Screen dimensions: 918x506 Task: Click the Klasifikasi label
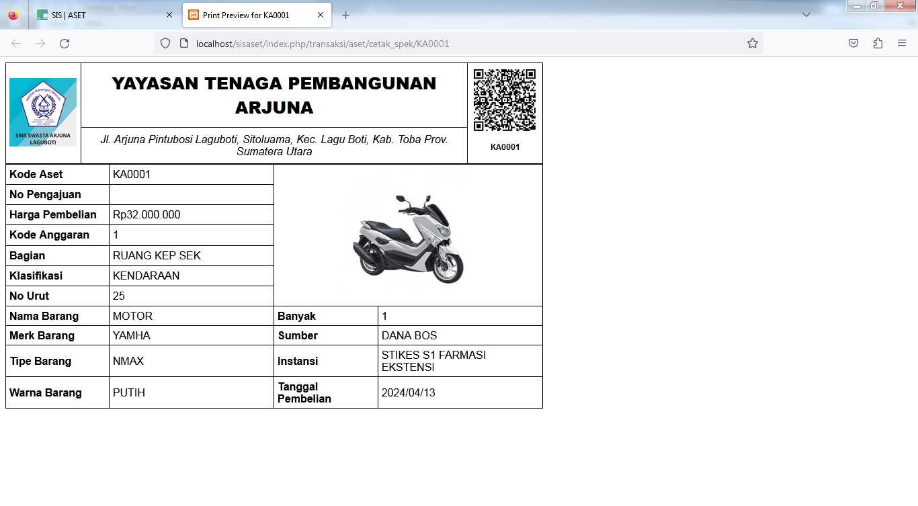pyautogui.click(x=36, y=276)
